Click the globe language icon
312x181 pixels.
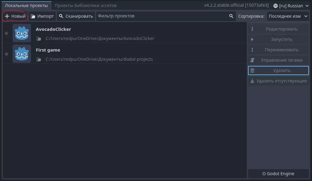click(x=276, y=6)
